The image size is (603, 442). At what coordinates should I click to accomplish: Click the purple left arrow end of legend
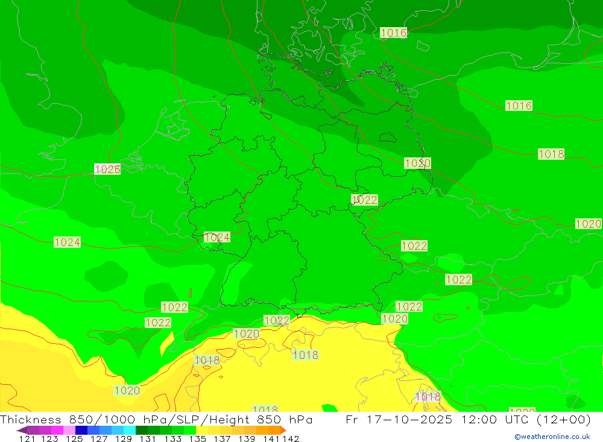point(22,430)
